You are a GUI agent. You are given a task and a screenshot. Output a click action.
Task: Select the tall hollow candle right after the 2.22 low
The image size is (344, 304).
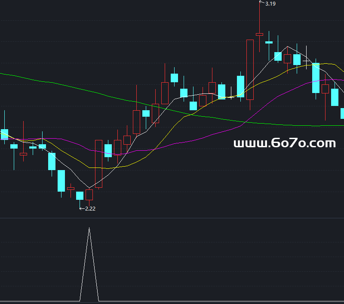(x=98, y=164)
